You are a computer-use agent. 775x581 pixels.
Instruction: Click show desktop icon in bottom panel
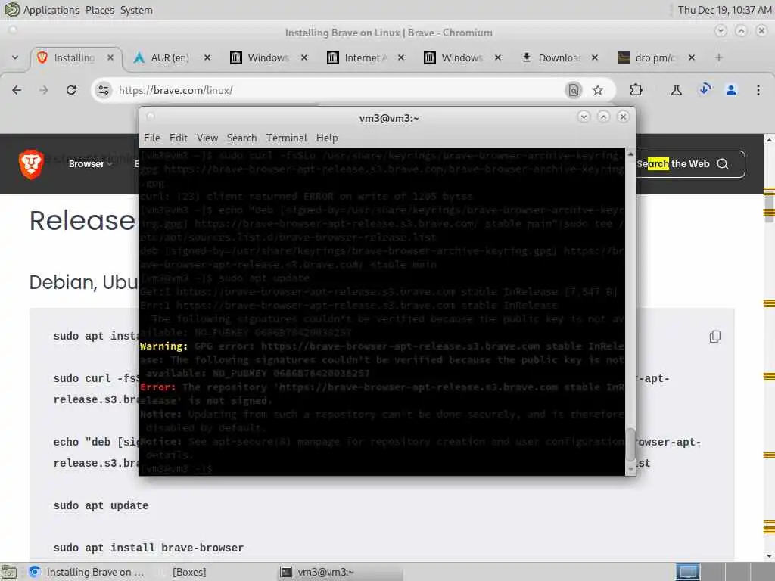pos(9,572)
